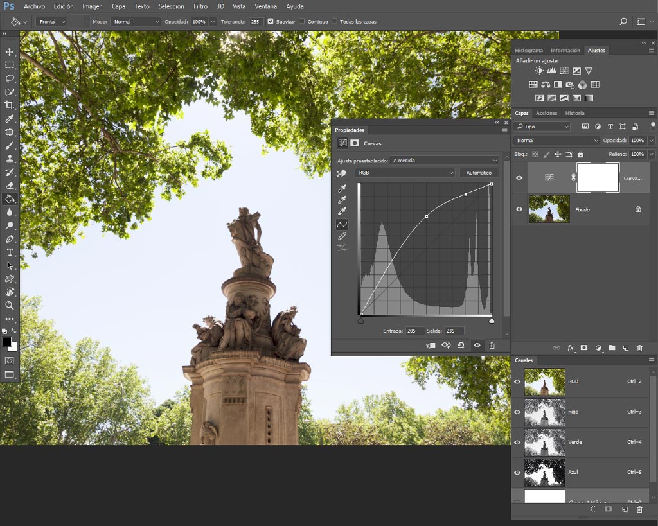
Task: Select the Clone Stamp tool
Action: (x=9, y=159)
